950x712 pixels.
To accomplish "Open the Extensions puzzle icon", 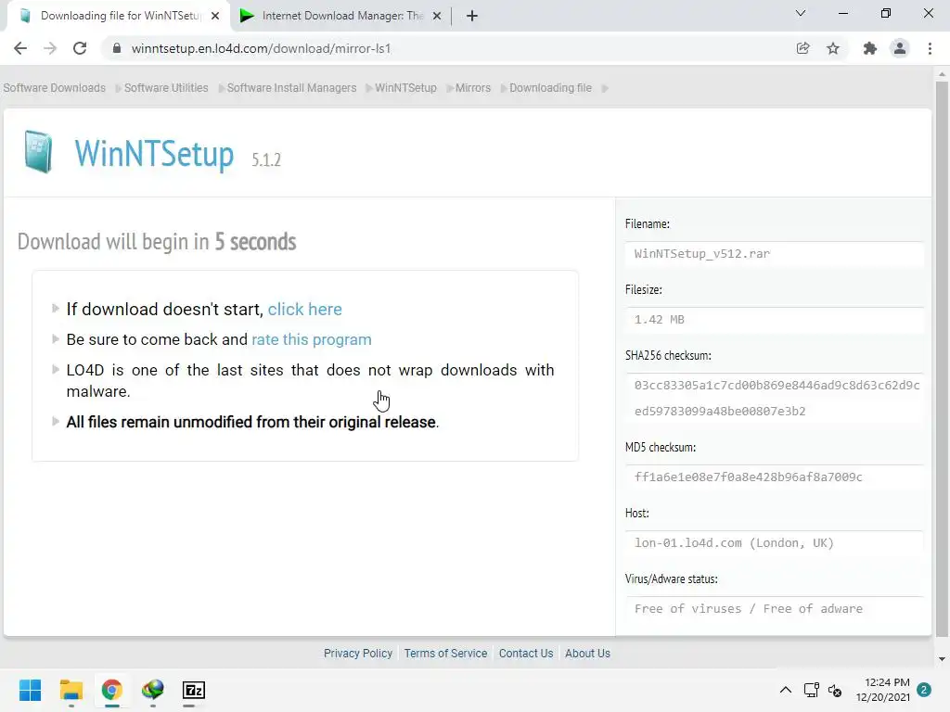I will click(x=869, y=48).
